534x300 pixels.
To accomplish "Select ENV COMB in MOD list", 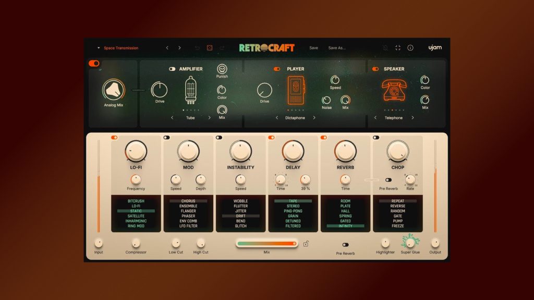I will click(188, 221).
